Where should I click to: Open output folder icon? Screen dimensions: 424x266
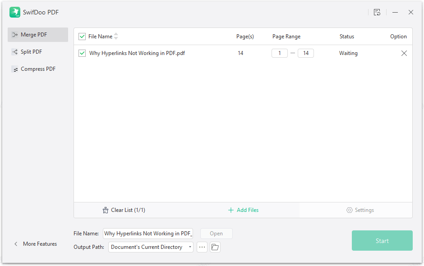click(x=215, y=247)
